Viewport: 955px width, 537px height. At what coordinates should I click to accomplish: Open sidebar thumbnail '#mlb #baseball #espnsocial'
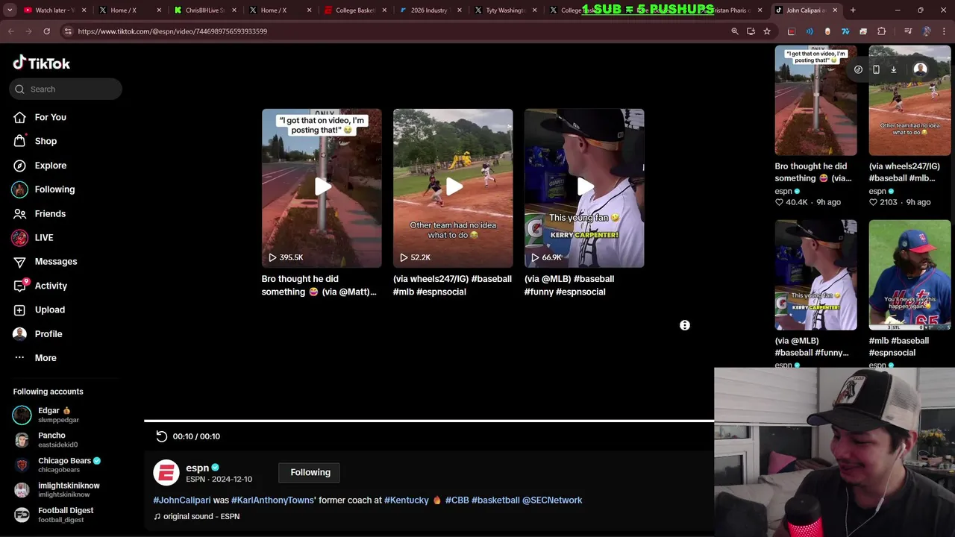tap(909, 274)
